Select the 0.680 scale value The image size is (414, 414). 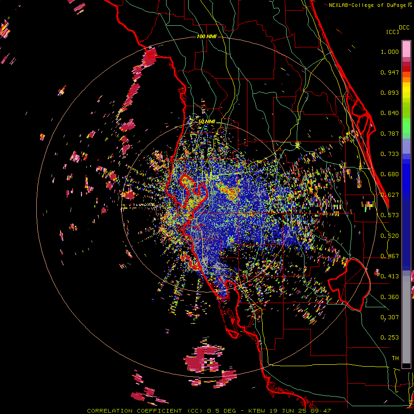390,174
